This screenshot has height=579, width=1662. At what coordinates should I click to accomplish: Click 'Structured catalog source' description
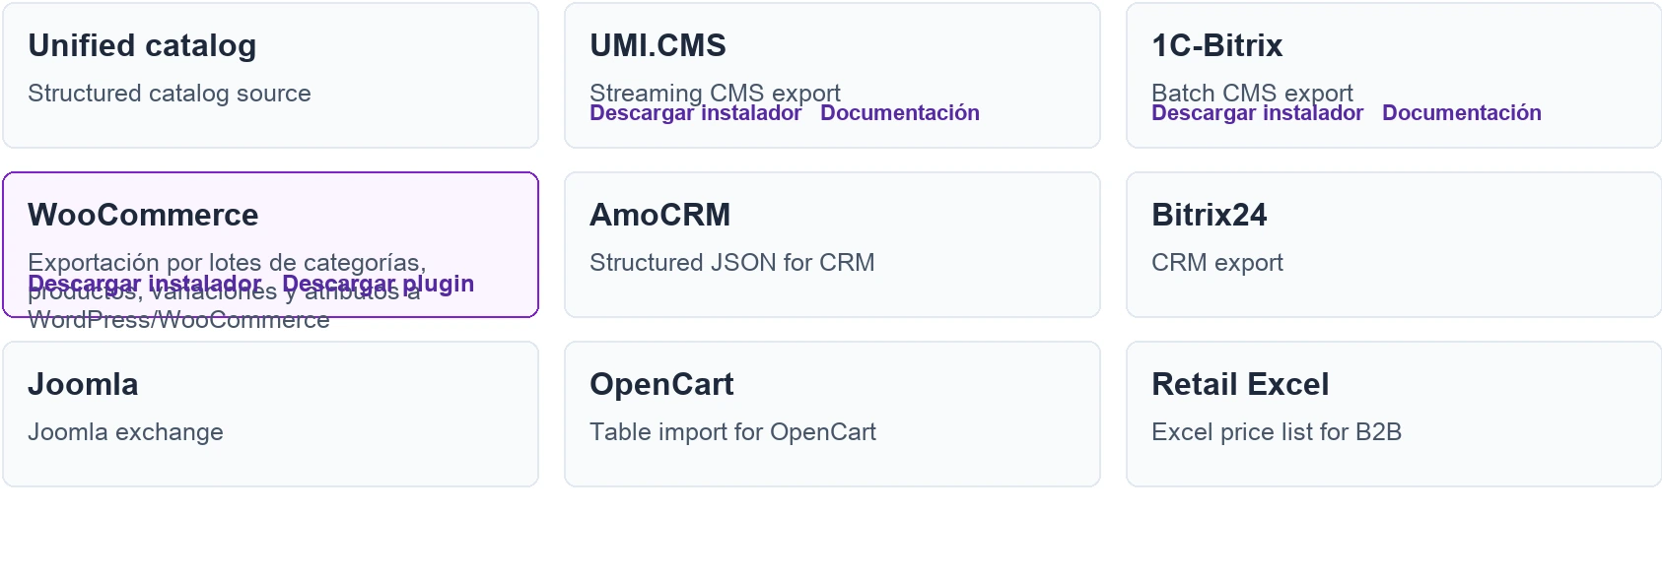[x=170, y=94]
